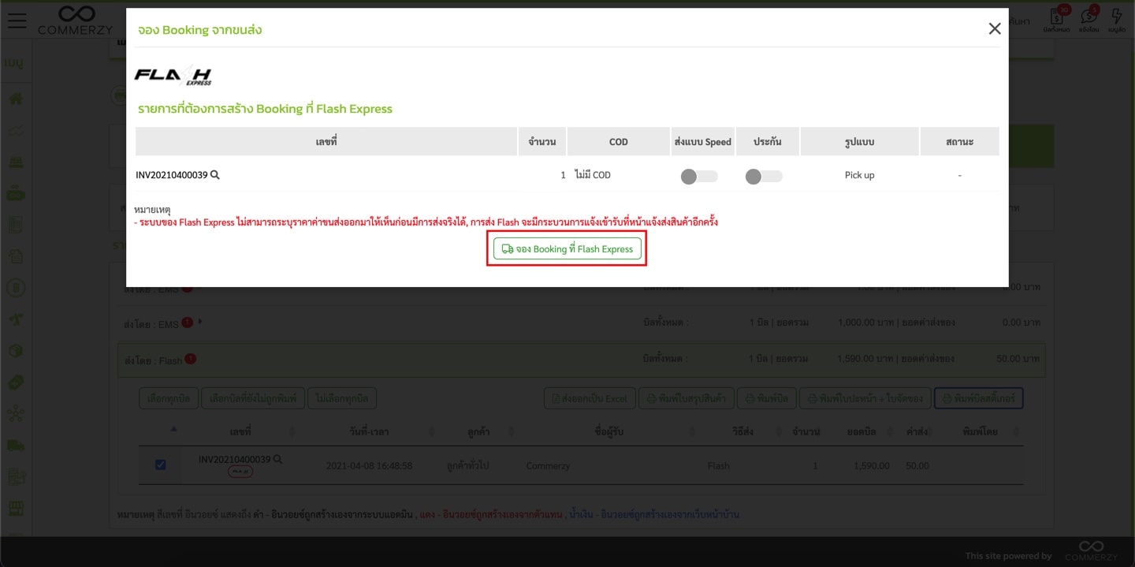This screenshot has height=567, width=1135.
Task: Click the house document icon in sidebar
Action: [16, 256]
